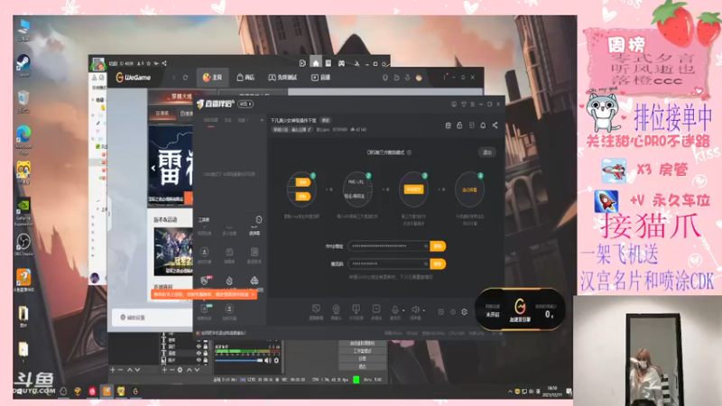This screenshot has width=722, height=406.
Task: Open OBS Studio desktop icon
Action: pos(23,245)
